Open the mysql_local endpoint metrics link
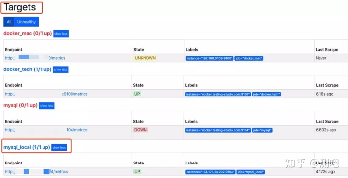The width and height of the screenshot is (348, 178). 36,172
